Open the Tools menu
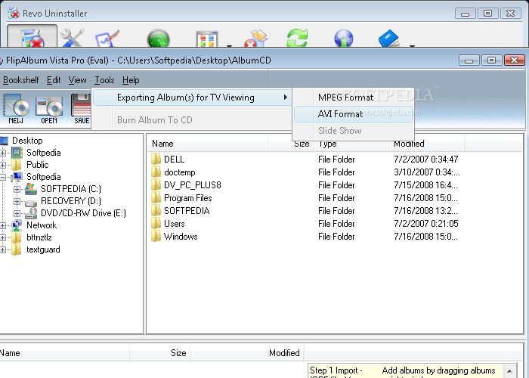This screenshot has width=529, height=378. (104, 80)
